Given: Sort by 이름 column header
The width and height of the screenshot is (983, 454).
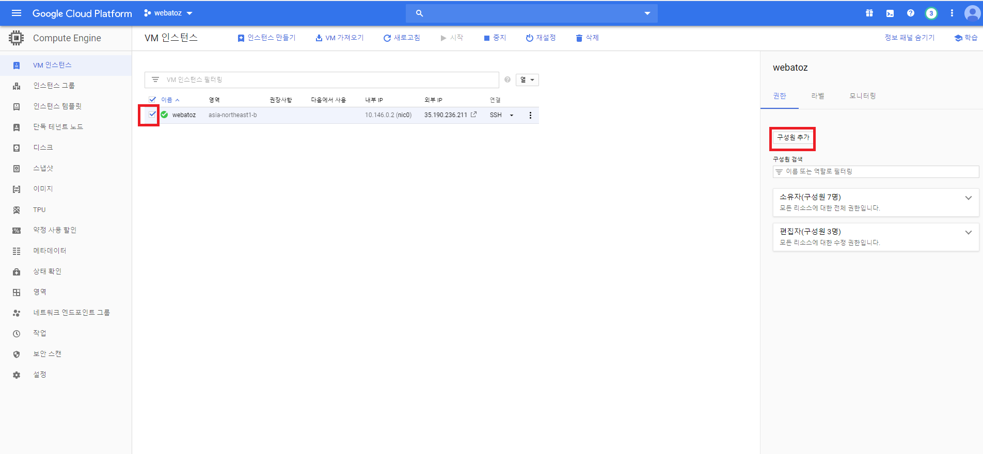Looking at the screenshot, I should coord(170,100).
